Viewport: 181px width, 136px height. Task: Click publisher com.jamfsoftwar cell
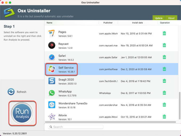coord(108,69)
